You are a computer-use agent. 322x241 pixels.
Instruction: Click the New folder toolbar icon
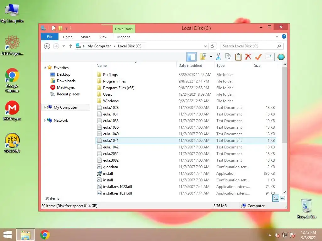[203, 57]
